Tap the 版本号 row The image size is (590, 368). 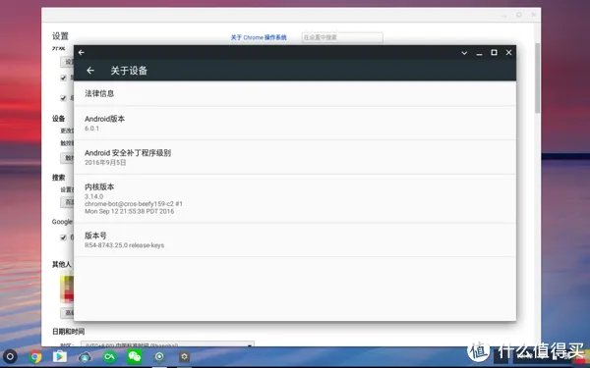pos(295,240)
